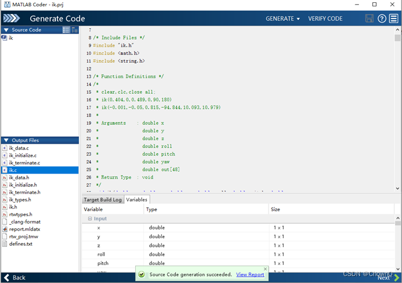Select the Variables tab
The height and width of the screenshot is (283, 402).
tap(137, 200)
